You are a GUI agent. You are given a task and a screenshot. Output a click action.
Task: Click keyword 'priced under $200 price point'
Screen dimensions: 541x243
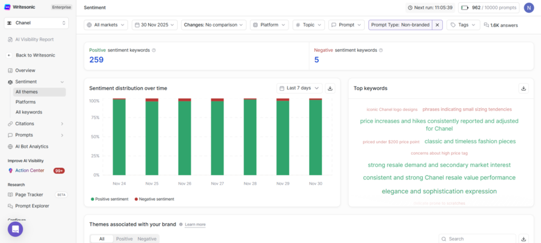click(391, 142)
